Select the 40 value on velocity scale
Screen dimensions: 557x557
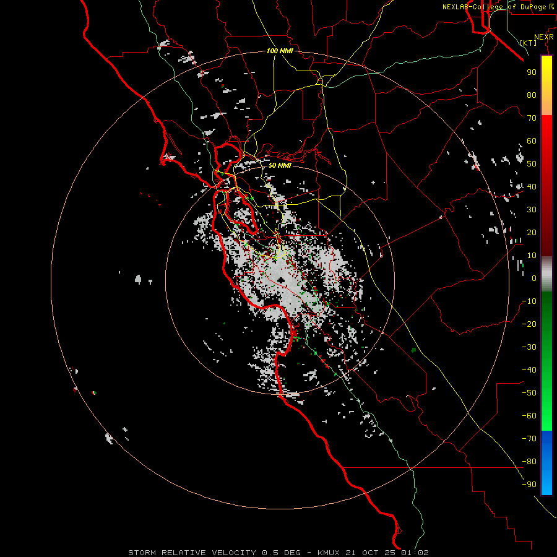pos(532,186)
